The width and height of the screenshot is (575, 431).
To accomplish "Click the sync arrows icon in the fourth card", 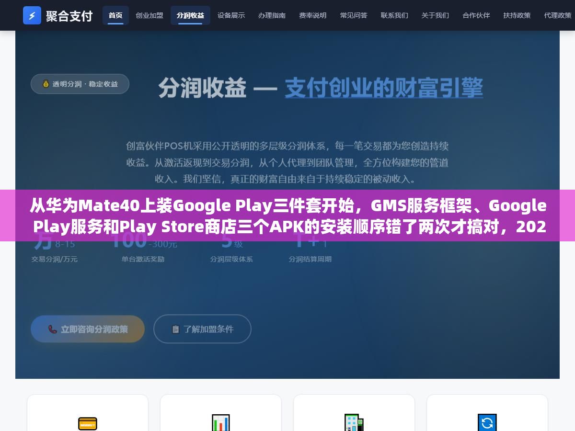I will click(x=487, y=423).
